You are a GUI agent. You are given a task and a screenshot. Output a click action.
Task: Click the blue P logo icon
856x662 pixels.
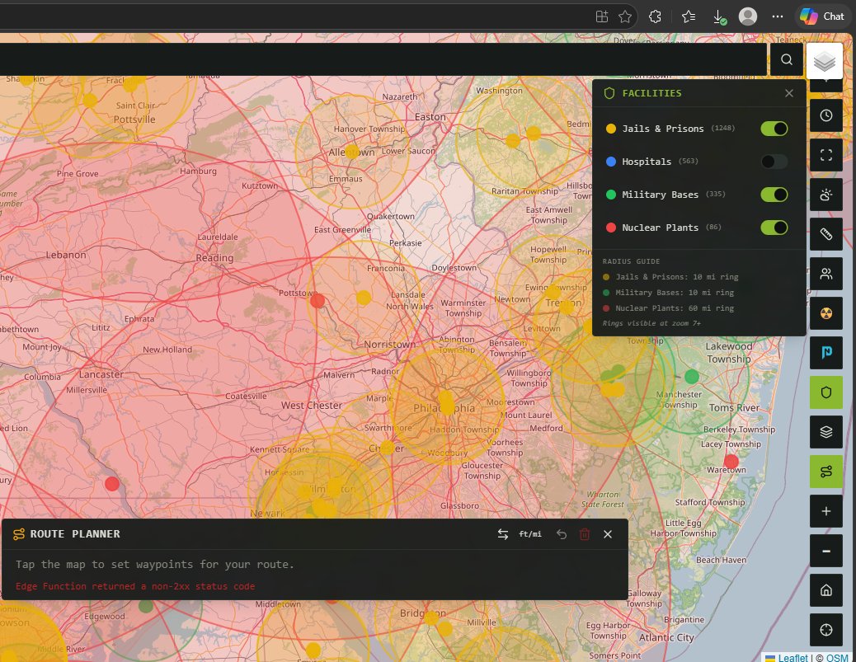tap(826, 353)
